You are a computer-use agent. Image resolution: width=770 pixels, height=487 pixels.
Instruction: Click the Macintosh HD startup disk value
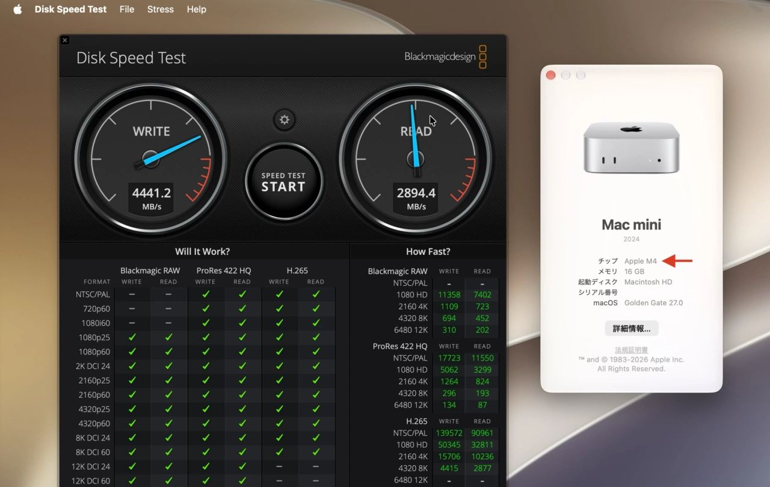click(648, 282)
